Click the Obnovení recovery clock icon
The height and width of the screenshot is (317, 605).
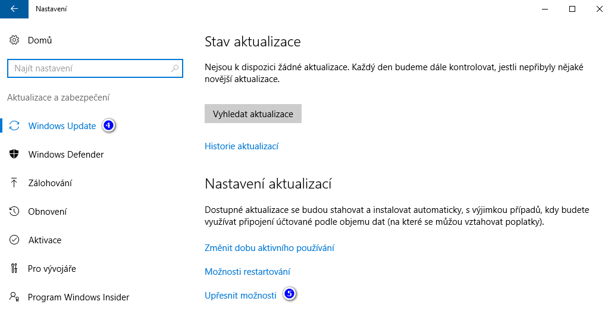click(15, 212)
